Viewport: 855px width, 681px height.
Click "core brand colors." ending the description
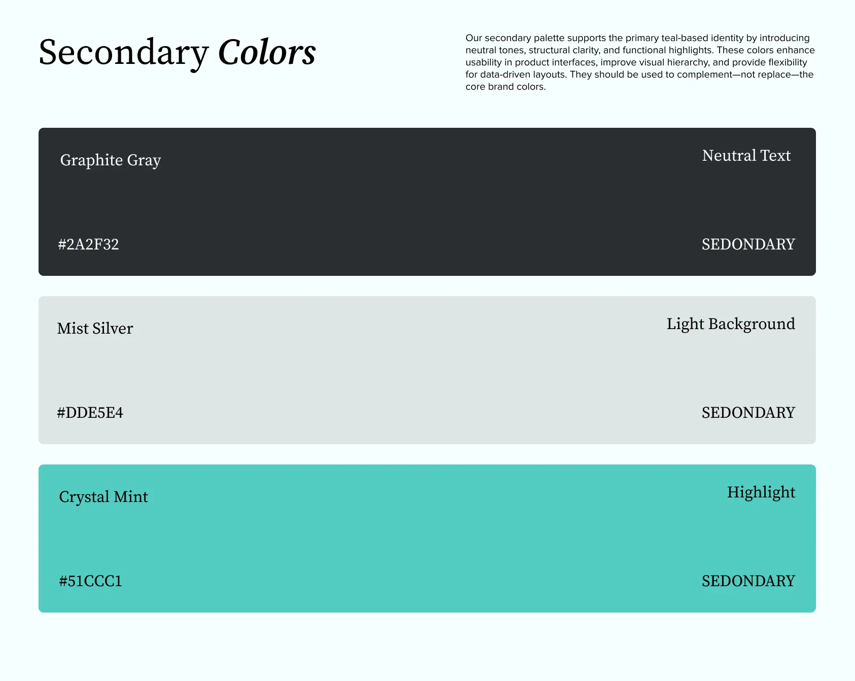(505, 87)
